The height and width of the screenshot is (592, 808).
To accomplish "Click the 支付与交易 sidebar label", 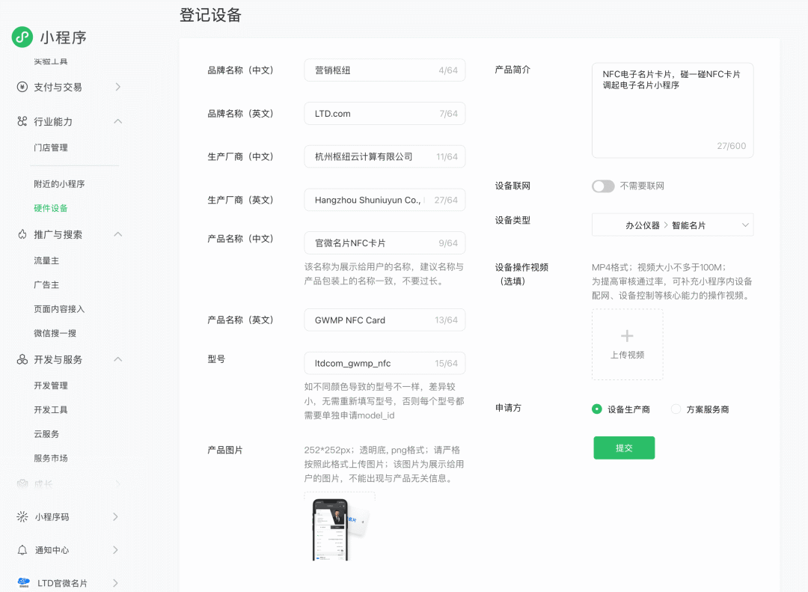I will tap(58, 87).
